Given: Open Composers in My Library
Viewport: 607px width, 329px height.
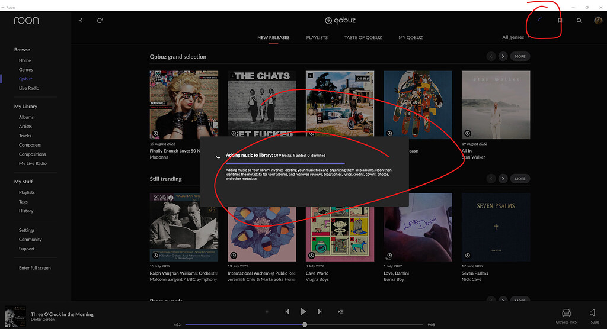Looking at the screenshot, I should point(30,145).
